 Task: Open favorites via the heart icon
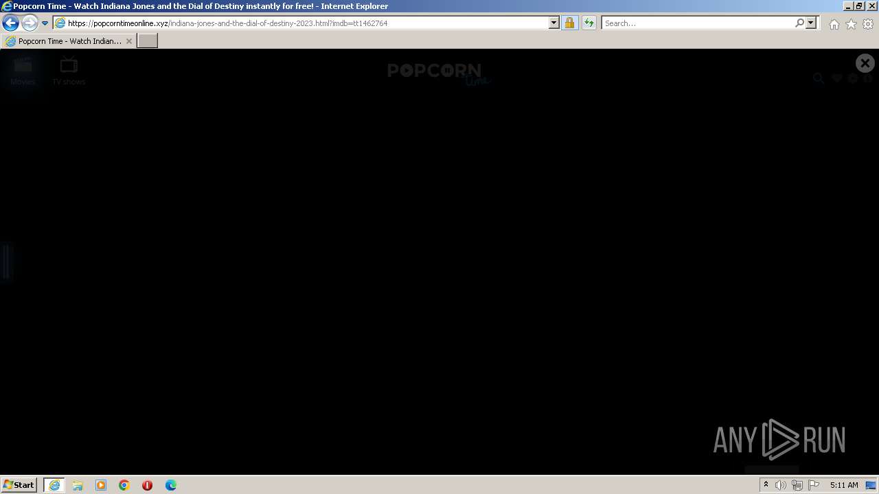tap(836, 78)
